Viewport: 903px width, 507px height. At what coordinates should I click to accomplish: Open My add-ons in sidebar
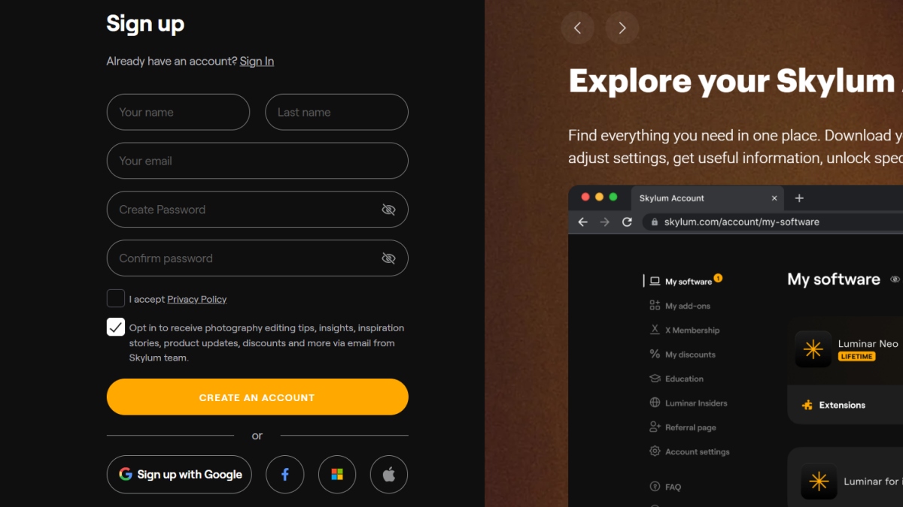680,306
